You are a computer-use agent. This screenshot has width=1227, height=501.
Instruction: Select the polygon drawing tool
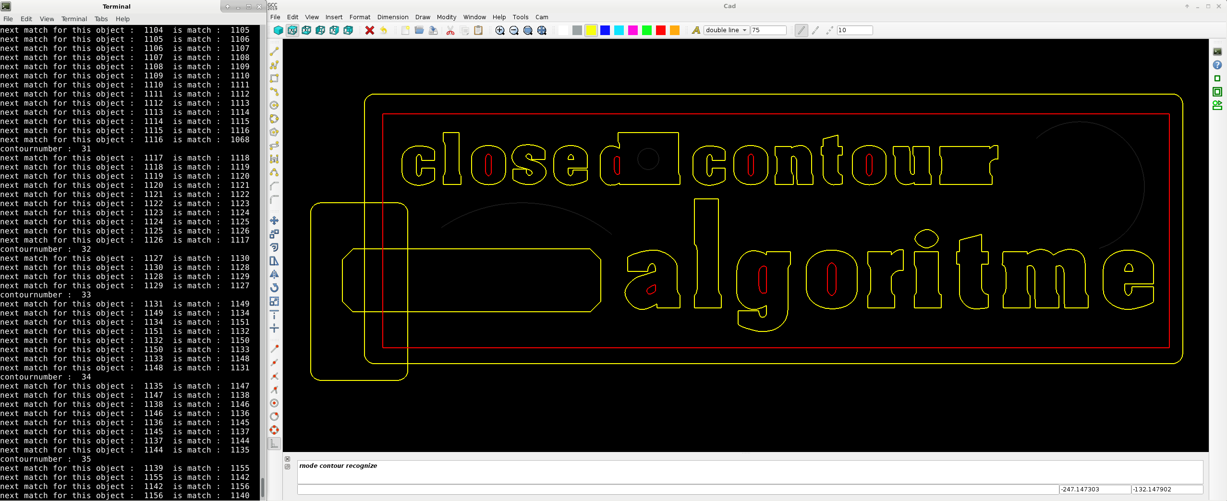274,132
